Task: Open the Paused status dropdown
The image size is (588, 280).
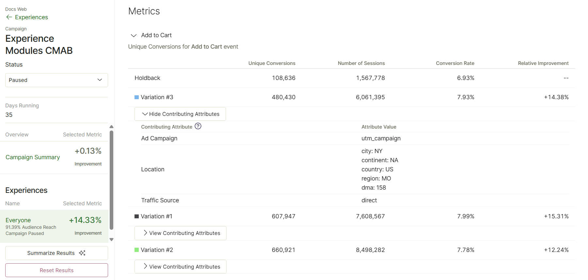Action: pos(56,80)
